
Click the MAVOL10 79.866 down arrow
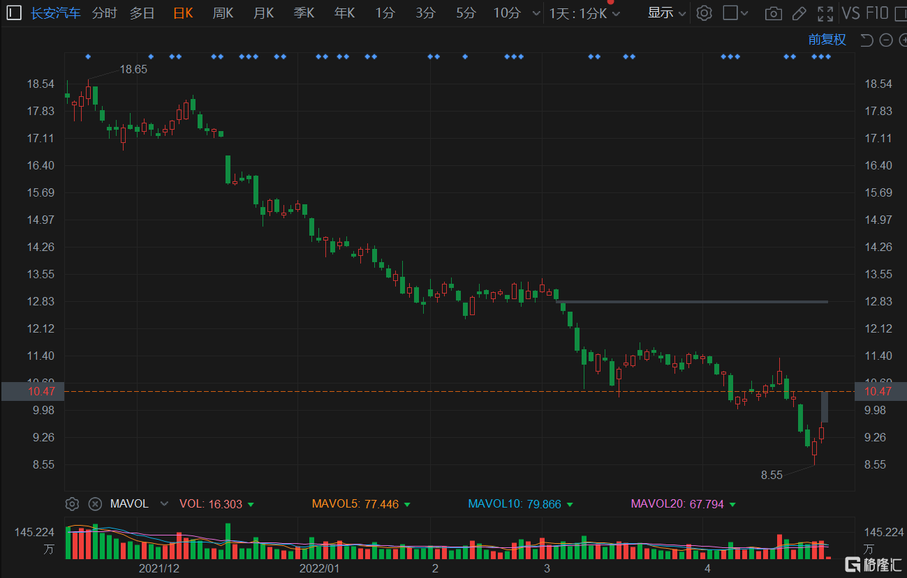570,504
